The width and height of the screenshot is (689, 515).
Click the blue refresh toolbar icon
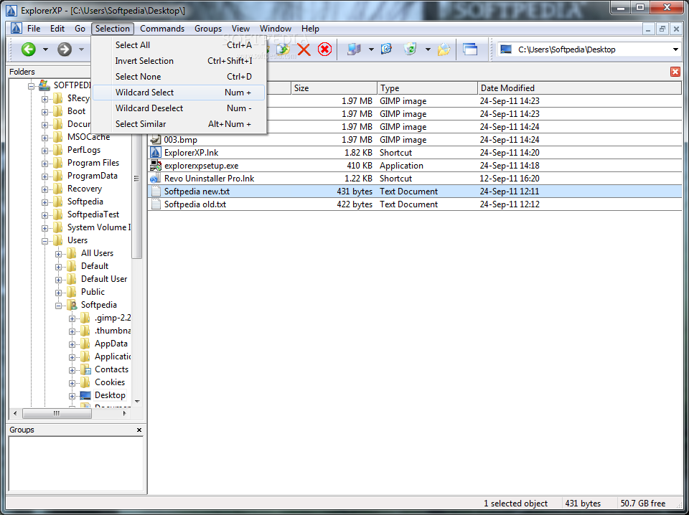coord(386,49)
